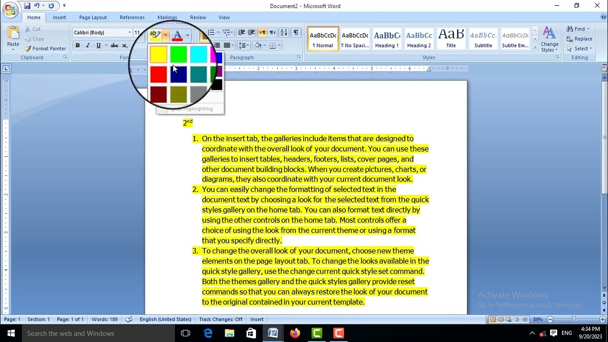Cut the selected text

click(x=32, y=29)
